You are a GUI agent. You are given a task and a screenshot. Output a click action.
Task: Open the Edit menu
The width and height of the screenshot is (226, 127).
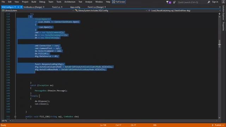coord(10,2)
